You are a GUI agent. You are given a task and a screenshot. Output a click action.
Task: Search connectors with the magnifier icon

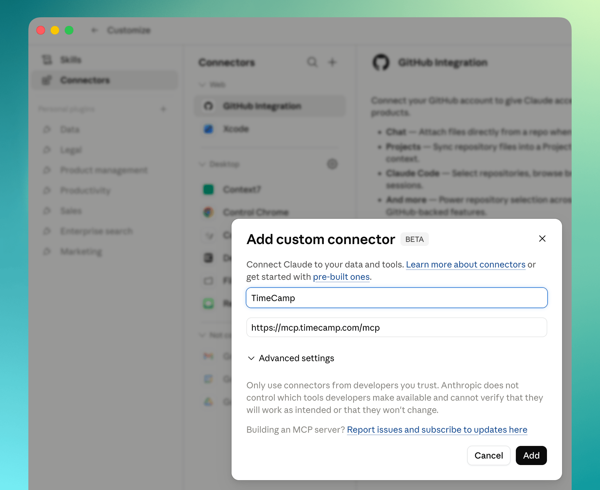click(x=312, y=62)
